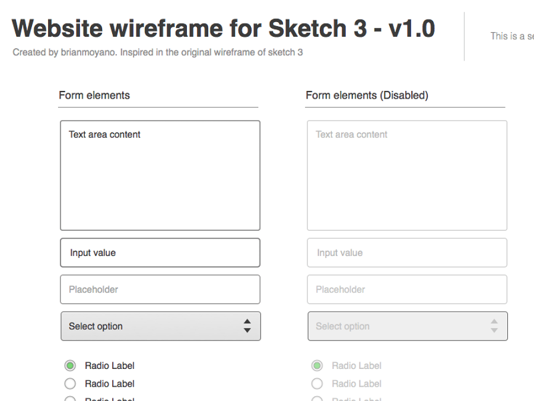Expand the Select option list in left column
Viewport: 534px width, 401px height.
click(x=160, y=326)
